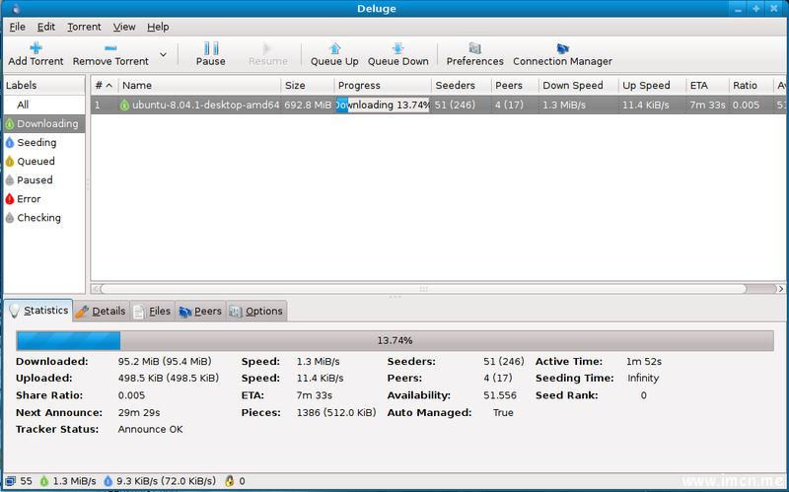
Task: Sort by Up Speed column
Action: pos(652,85)
